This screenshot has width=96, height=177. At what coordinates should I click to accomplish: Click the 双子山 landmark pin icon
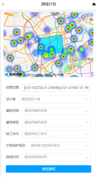[70, 67]
